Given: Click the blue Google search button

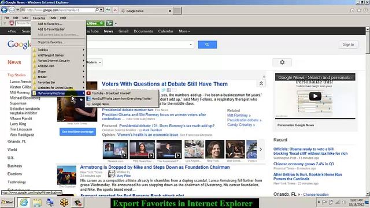Looking at the screenshot, I should (207, 44).
